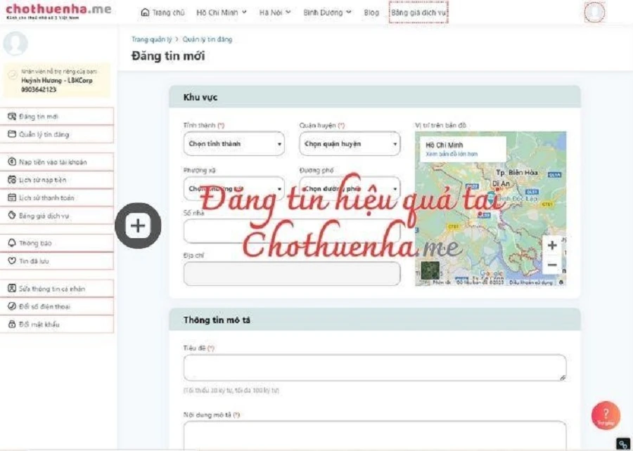
Task: Select the tag icon for Bảng giá dịch vụ
Action: pyautogui.click(x=11, y=216)
